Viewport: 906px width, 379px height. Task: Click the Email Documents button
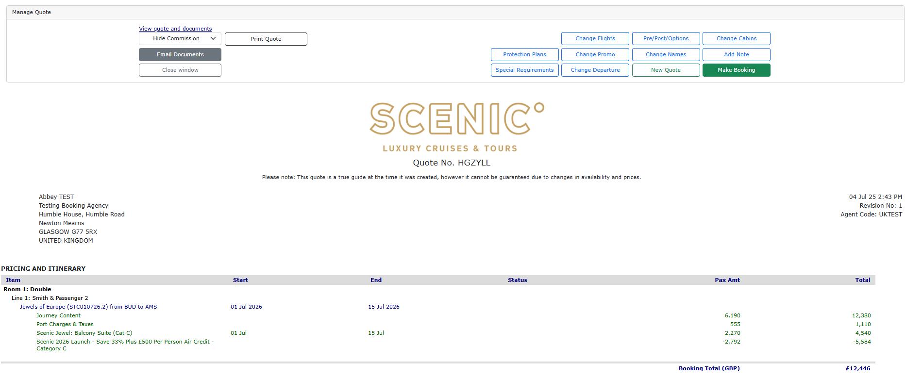point(180,54)
